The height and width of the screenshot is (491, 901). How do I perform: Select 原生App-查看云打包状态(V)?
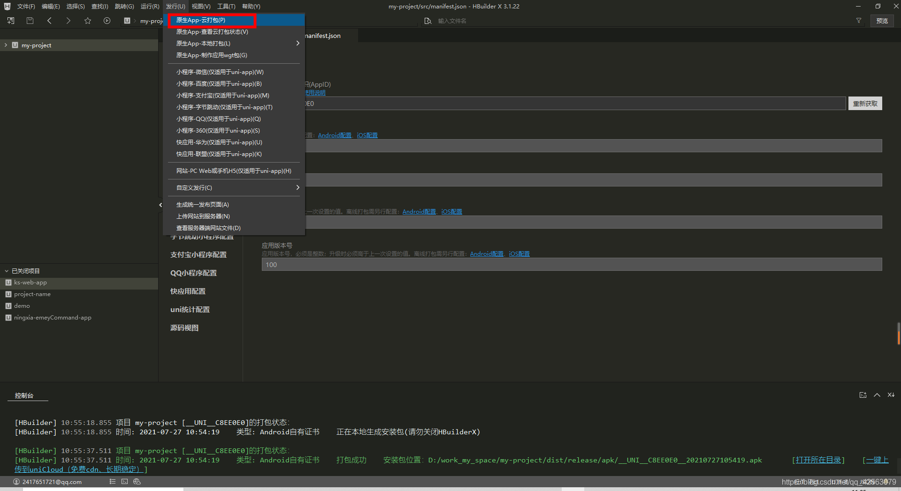234,32
